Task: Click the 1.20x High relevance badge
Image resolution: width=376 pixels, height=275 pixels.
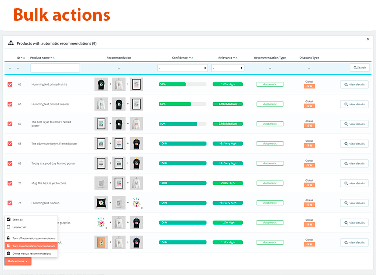Action: [x=228, y=222]
